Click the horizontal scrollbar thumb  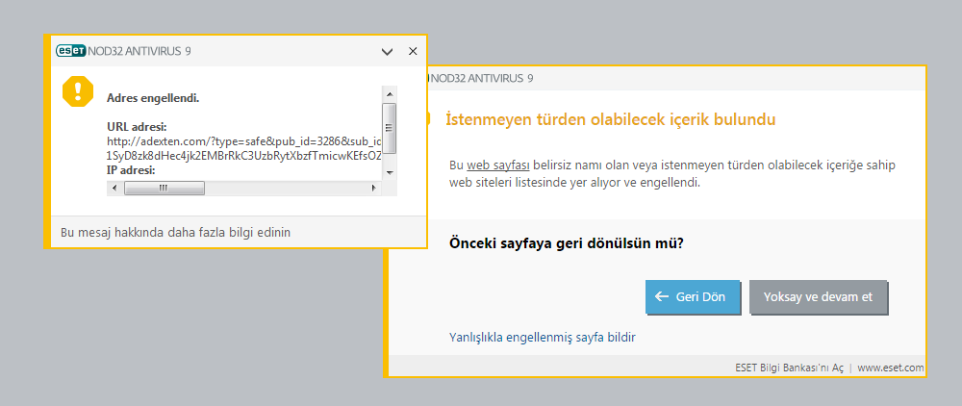tap(165, 189)
